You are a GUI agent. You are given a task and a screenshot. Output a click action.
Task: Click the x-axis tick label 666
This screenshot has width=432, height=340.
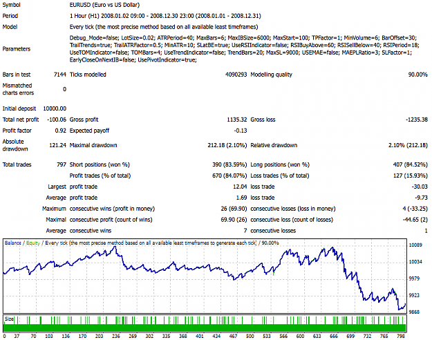tap(334, 336)
